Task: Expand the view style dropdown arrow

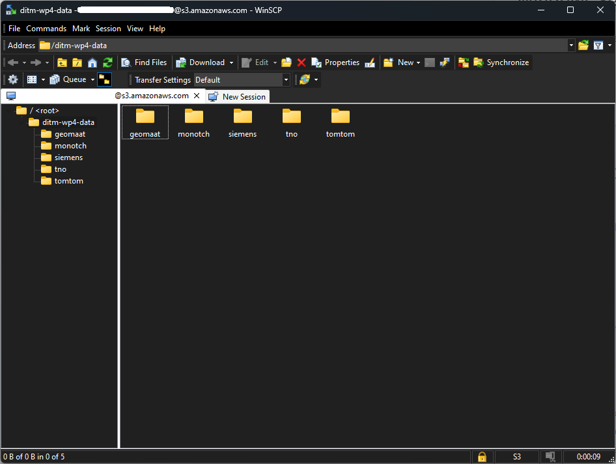Action: (x=43, y=79)
